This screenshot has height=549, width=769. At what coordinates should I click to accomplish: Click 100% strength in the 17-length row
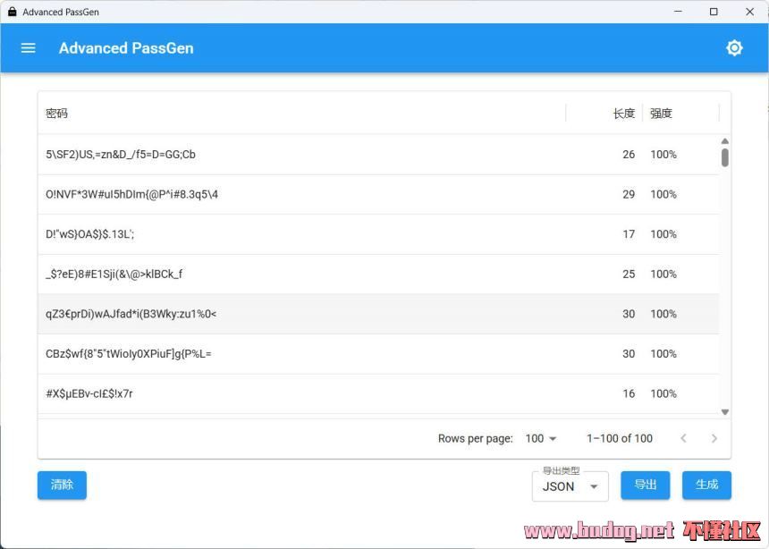tap(663, 234)
